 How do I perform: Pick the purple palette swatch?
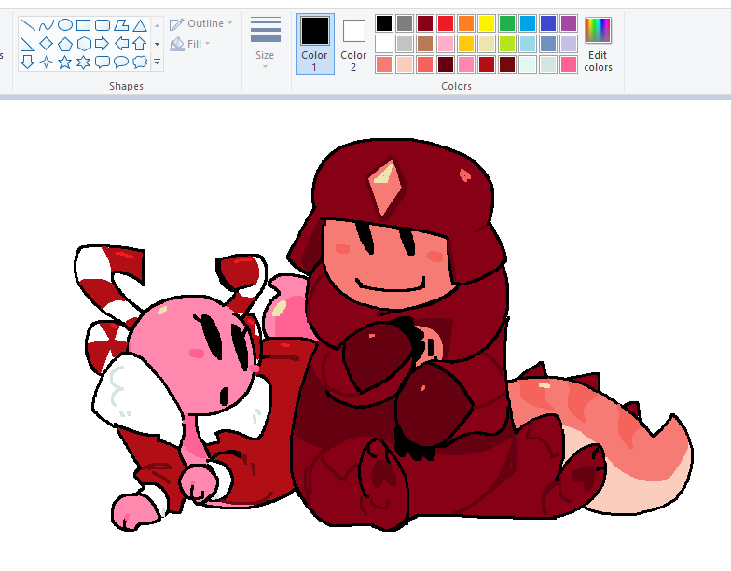(x=569, y=23)
